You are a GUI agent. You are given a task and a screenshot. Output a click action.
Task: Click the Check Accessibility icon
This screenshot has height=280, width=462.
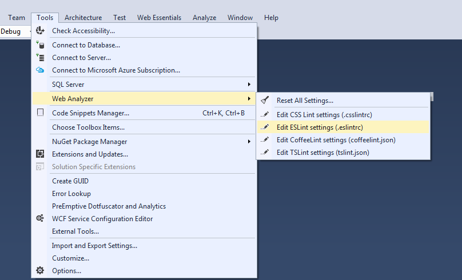[x=40, y=30]
